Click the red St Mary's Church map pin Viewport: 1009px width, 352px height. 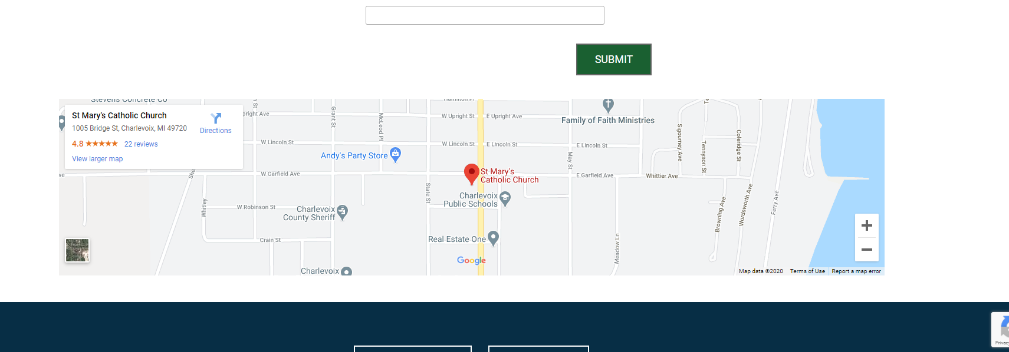(x=471, y=174)
